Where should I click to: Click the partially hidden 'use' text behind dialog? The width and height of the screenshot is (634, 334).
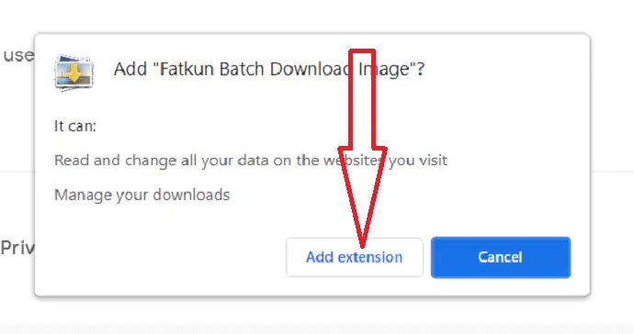(18, 55)
